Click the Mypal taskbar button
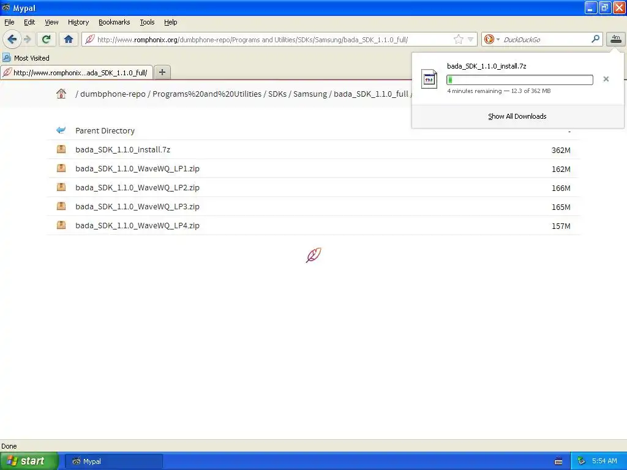The height and width of the screenshot is (470, 627). point(113,461)
